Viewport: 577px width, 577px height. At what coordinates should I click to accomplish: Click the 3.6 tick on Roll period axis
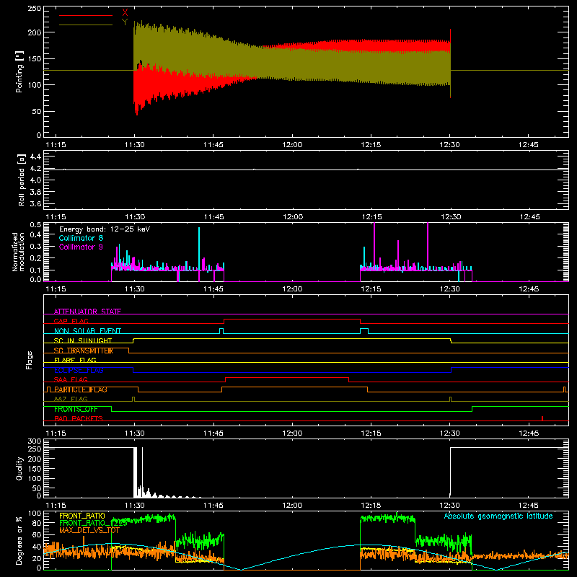(x=35, y=203)
